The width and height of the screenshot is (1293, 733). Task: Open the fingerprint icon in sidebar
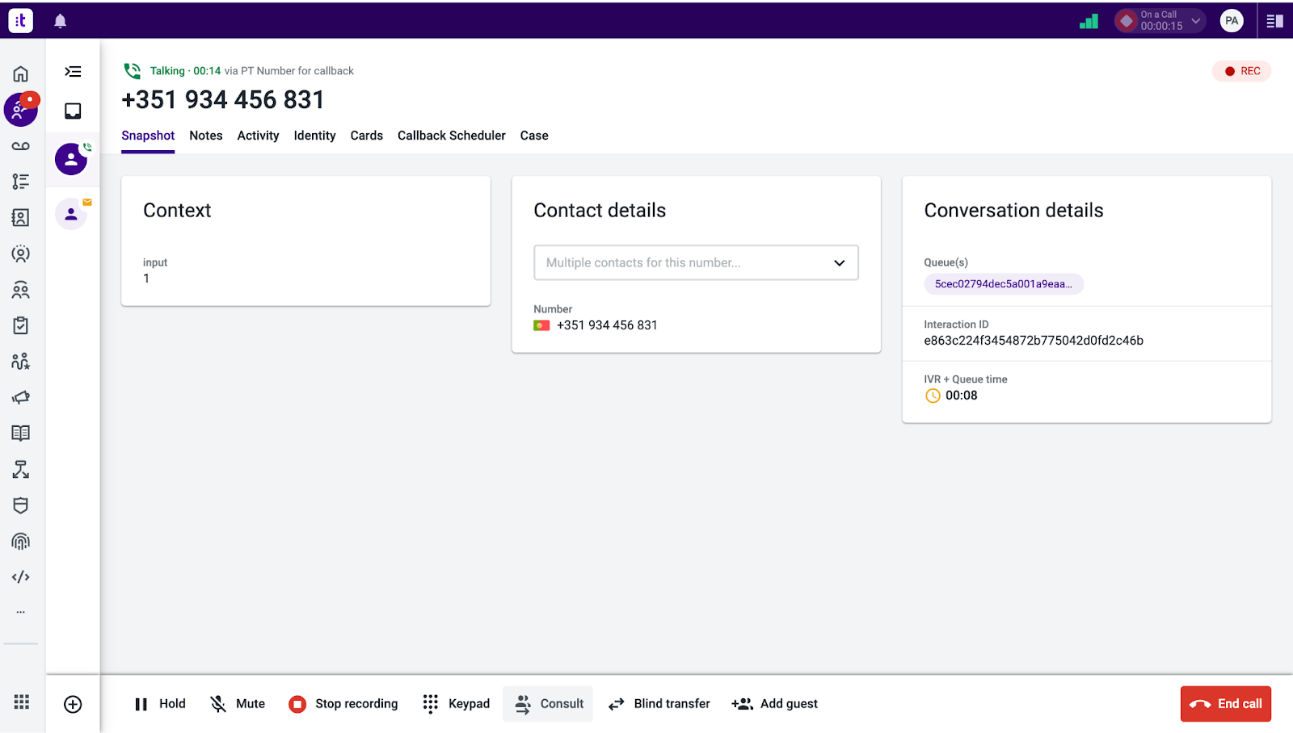pos(21,541)
